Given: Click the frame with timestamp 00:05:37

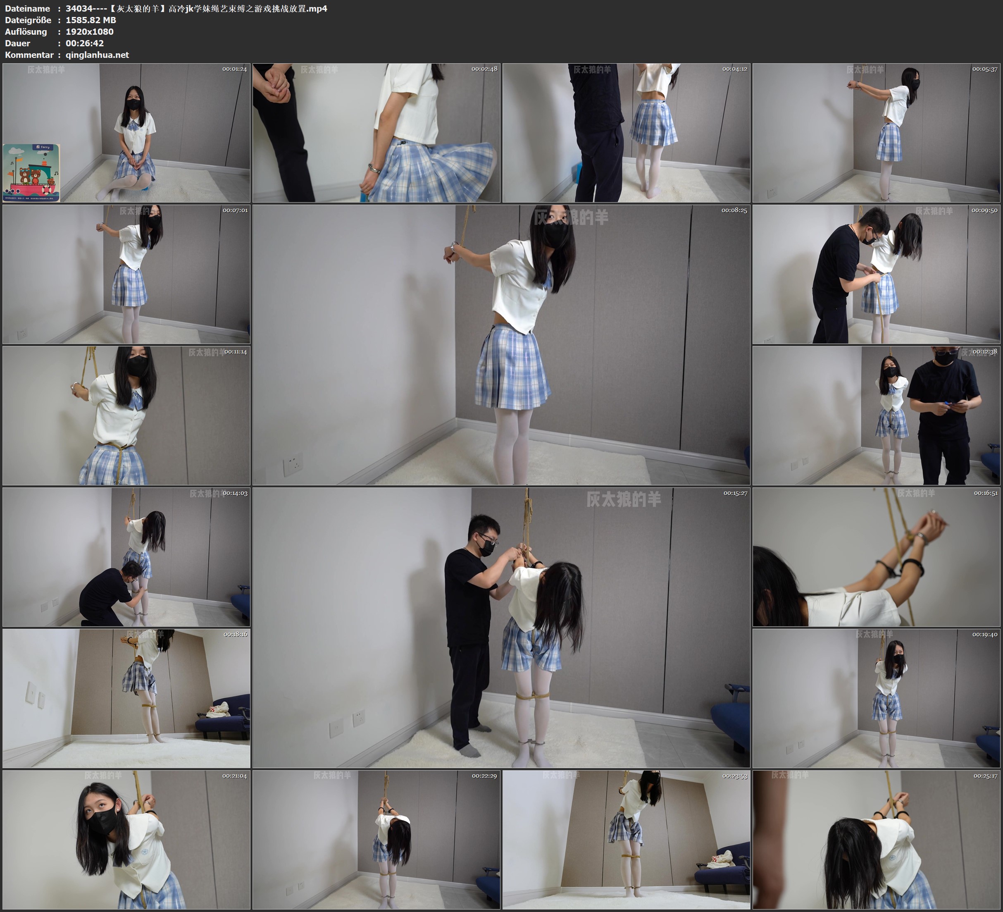Looking at the screenshot, I should coord(876,133).
